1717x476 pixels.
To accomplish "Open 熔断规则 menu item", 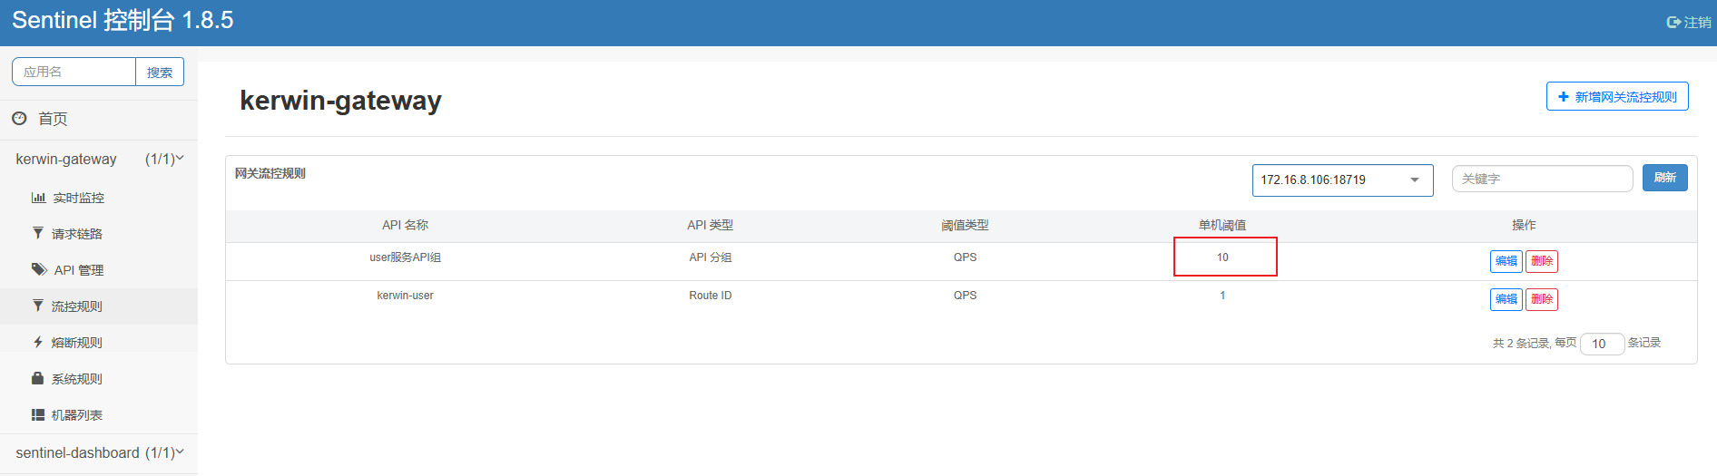I will click(77, 343).
